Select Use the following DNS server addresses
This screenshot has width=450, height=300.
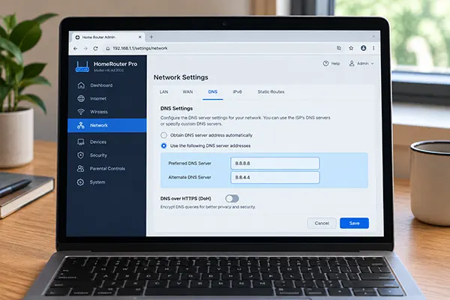[163, 145]
